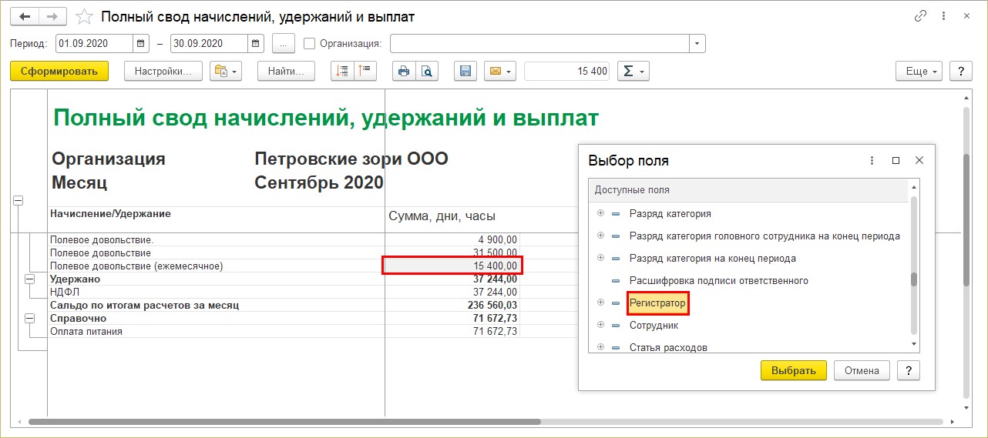Open the main window's three-dot menu
The height and width of the screenshot is (438, 988).
click(943, 15)
